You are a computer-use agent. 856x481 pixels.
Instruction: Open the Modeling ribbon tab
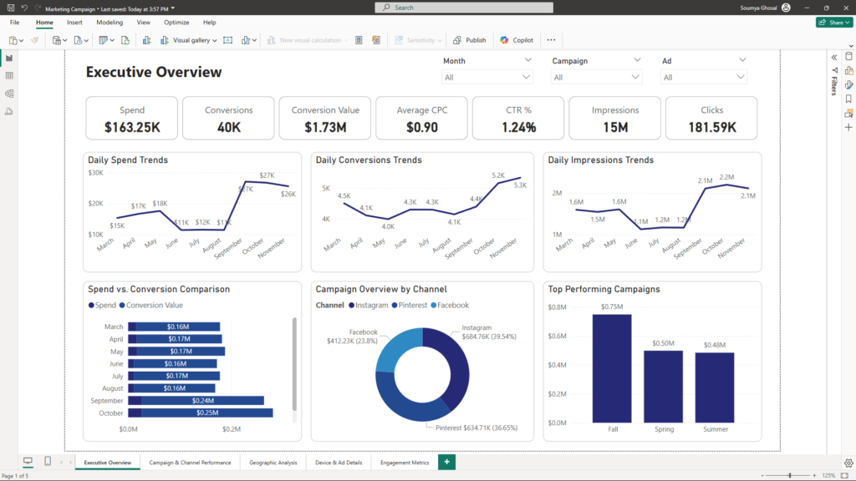[x=110, y=23]
